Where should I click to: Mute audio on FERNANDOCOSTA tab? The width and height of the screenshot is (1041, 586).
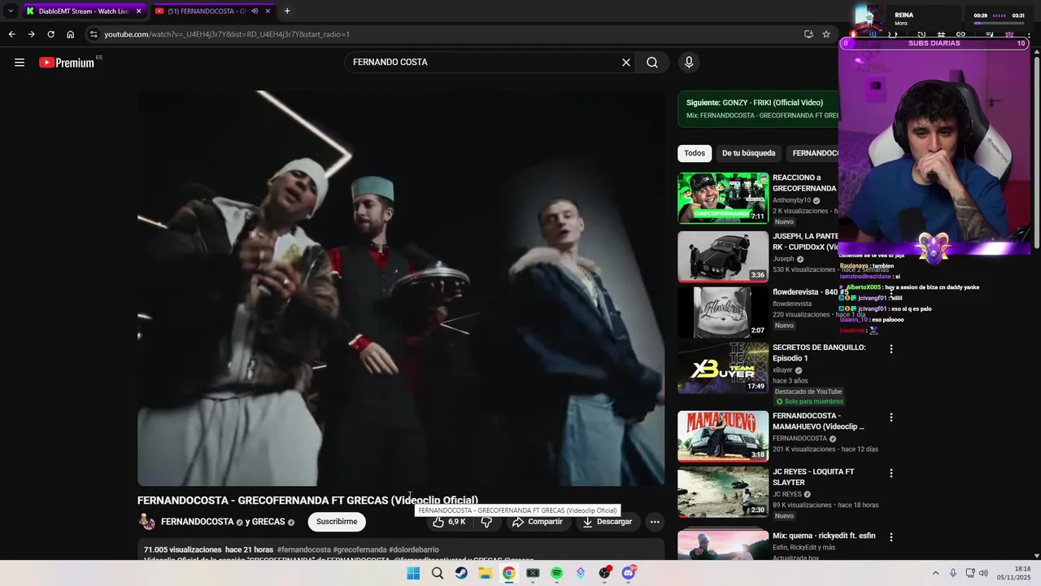coord(255,11)
